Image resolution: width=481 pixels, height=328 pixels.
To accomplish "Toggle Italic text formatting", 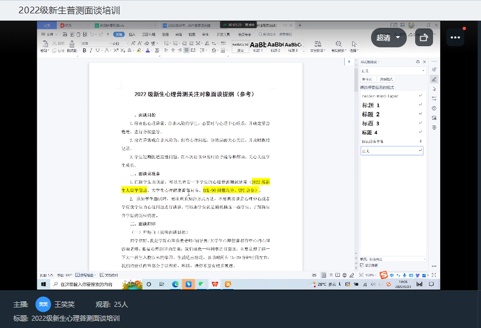I will [x=91, y=50].
